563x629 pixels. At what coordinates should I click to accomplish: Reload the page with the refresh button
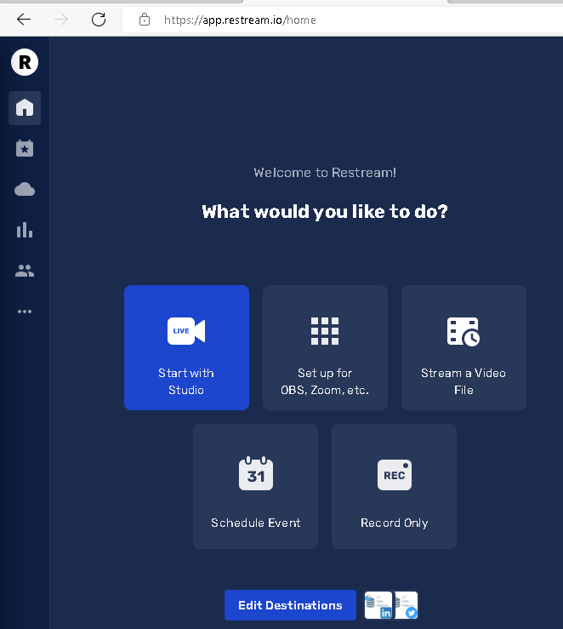[99, 20]
